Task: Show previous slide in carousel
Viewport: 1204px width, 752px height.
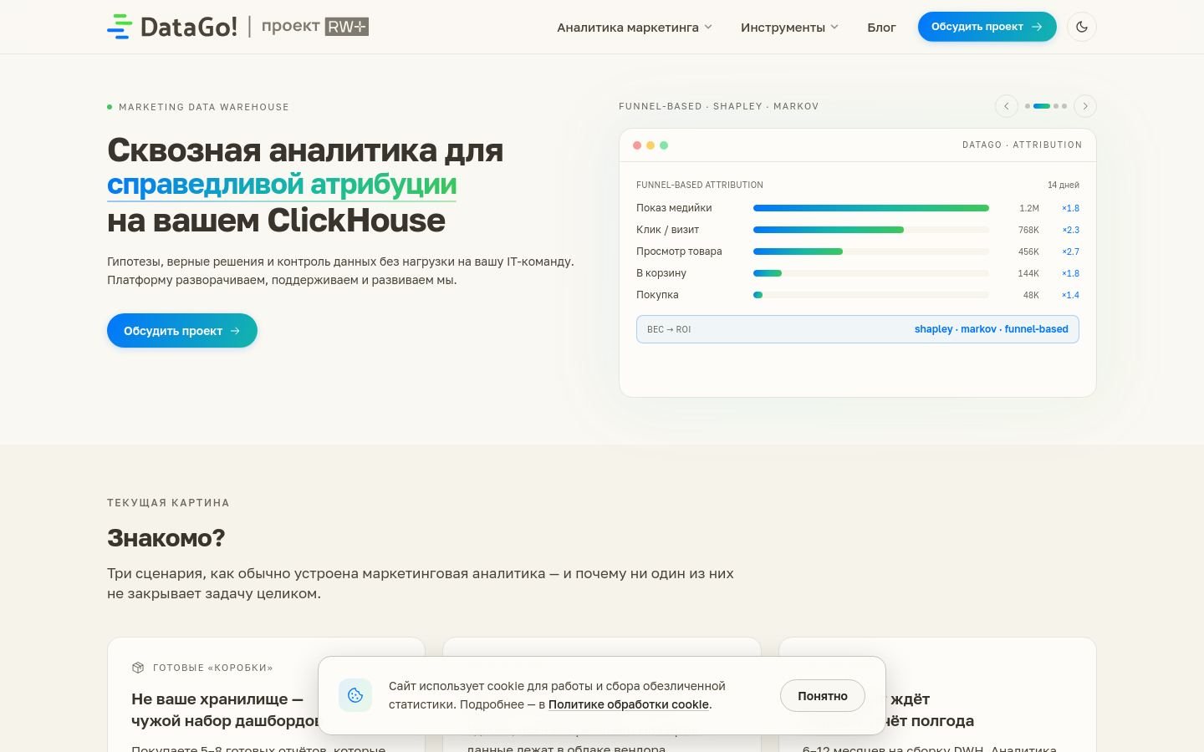Action: pos(1007,106)
